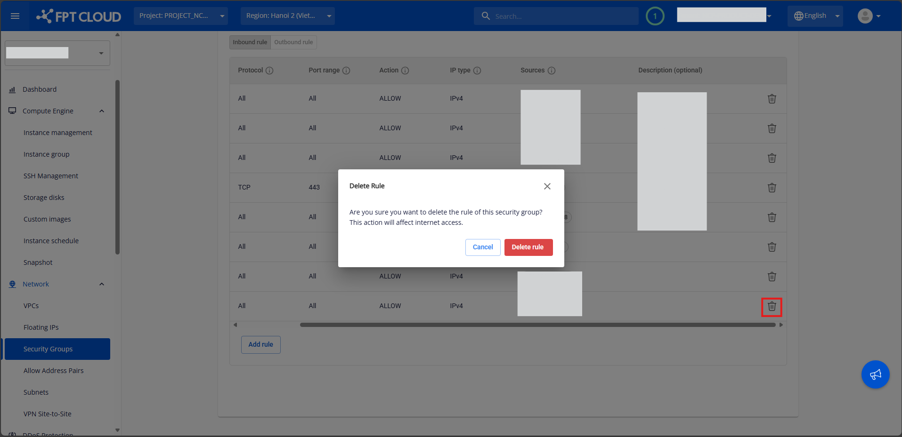Open the Project selector dropdown
The width and height of the screenshot is (902, 437).
[x=180, y=16]
